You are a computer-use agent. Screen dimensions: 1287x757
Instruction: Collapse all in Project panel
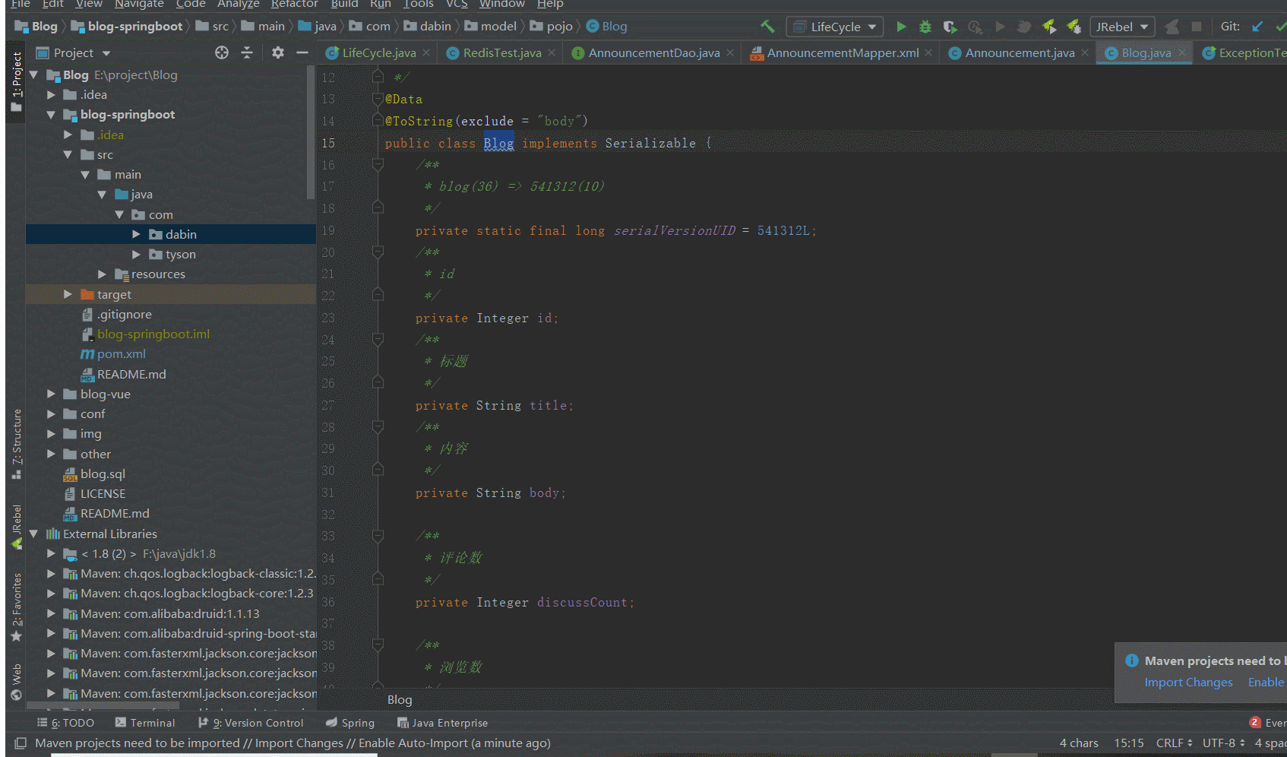[247, 52]
